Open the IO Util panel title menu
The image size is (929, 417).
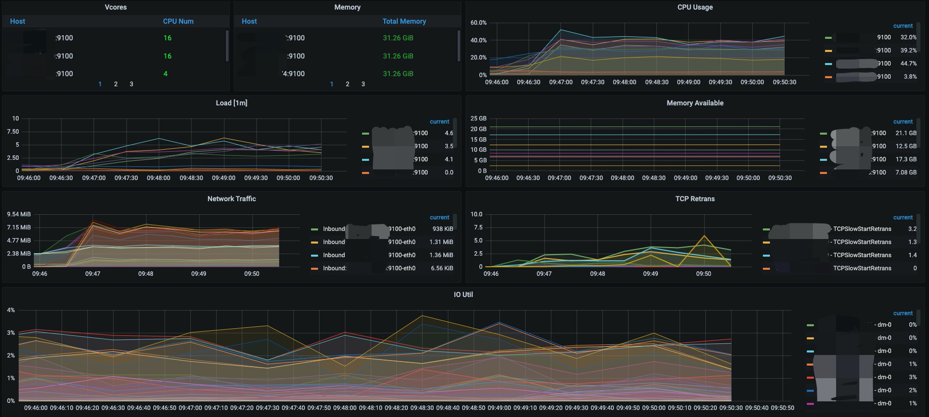[x=463, y=294]
